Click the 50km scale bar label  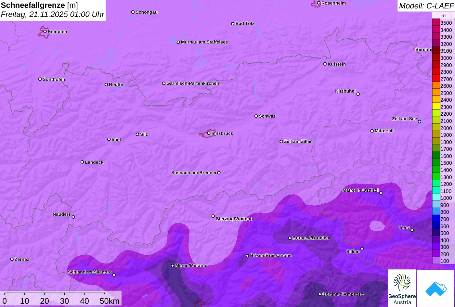[x=110, y=301]
